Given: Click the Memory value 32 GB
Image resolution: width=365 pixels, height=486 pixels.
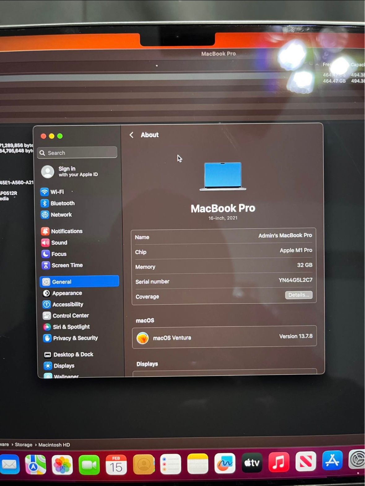Looking at the screenshot, I should 305,265.
